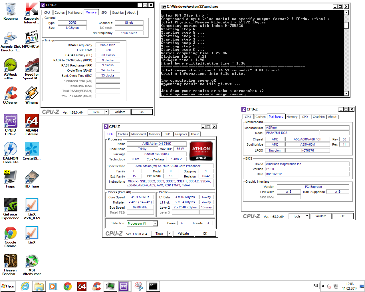Launch GeForce Experience desktop shortcut

(11, 209)
